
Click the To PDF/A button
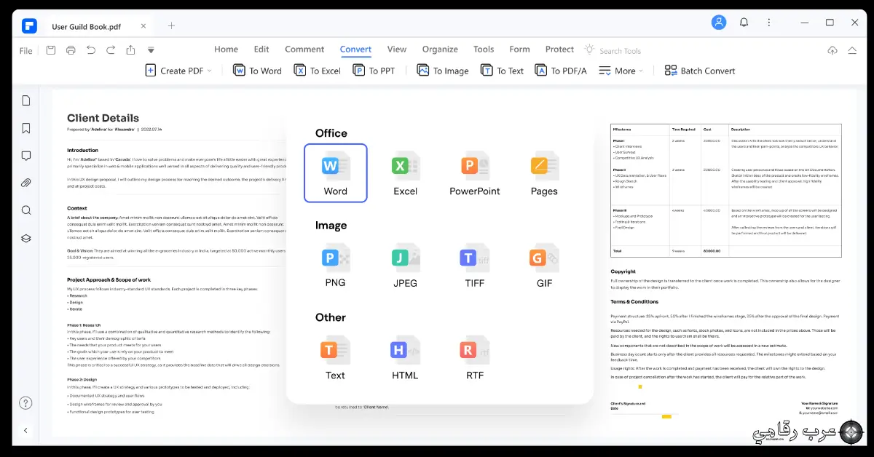click(561, 71)
